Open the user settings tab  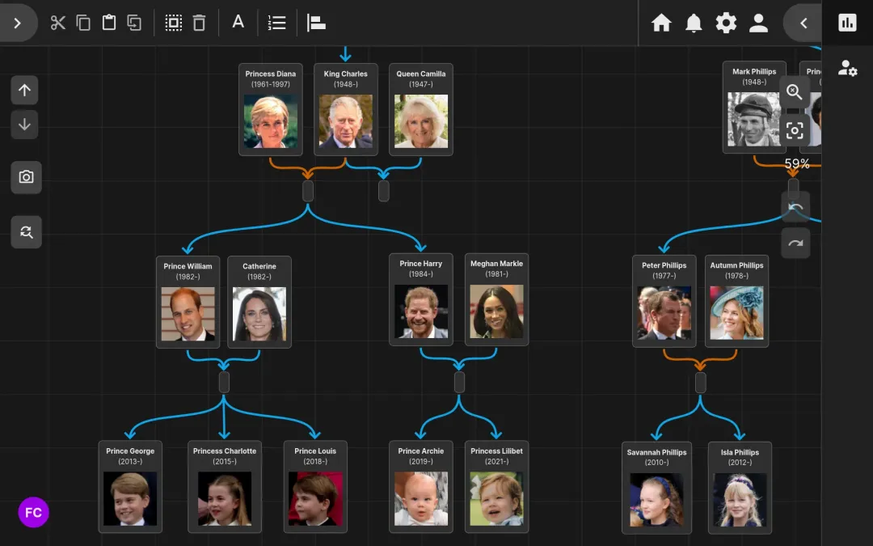[x=847, y=69]
